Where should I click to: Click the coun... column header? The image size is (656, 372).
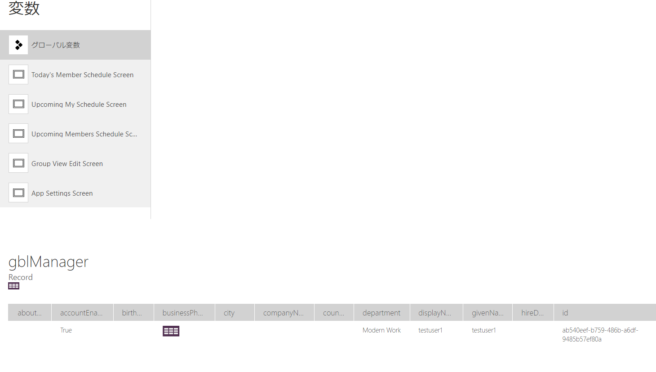click(334, 313)
